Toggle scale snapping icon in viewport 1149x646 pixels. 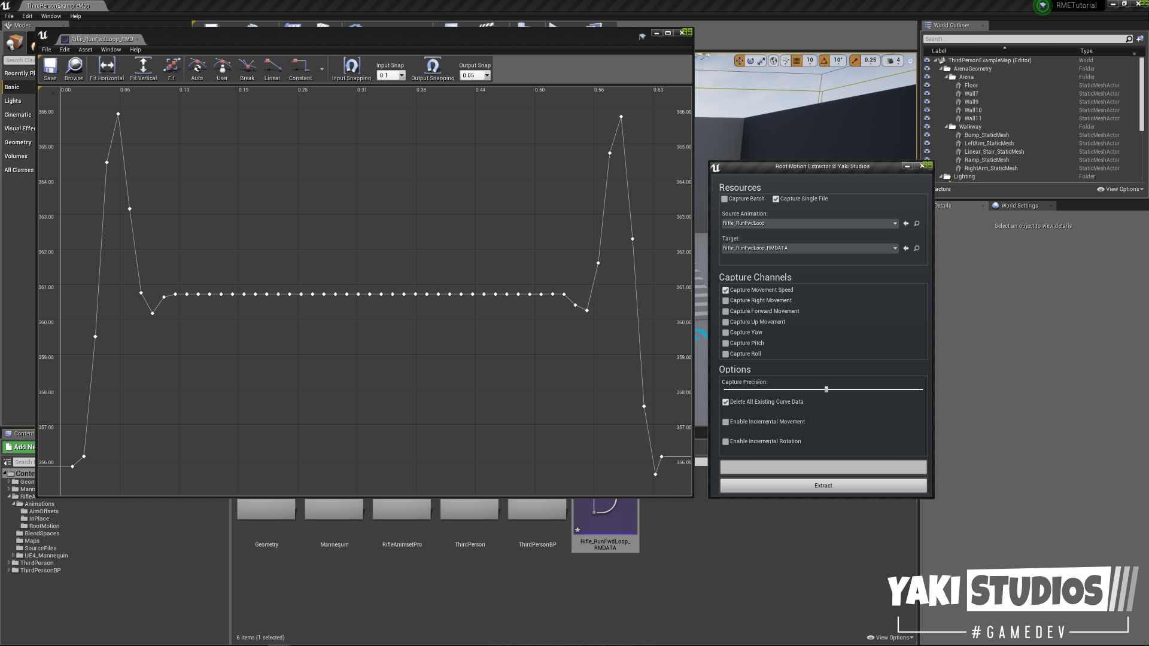855,60
